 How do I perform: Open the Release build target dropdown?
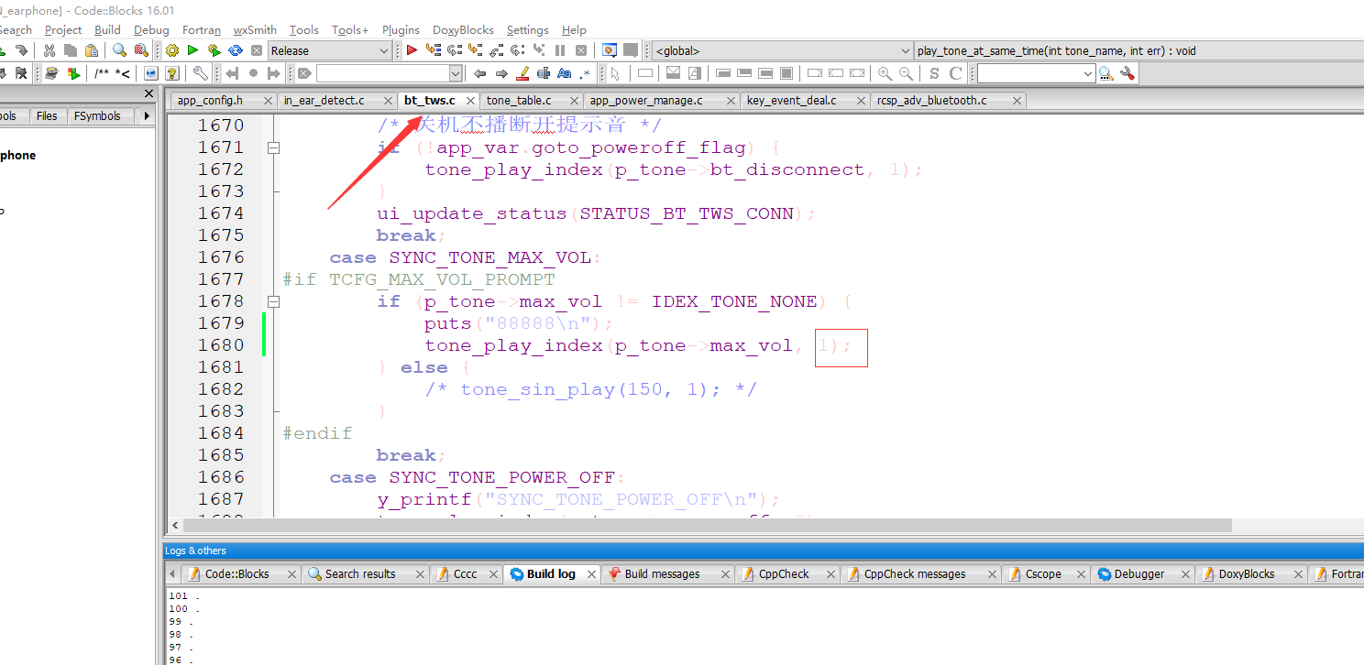[330, 51]
